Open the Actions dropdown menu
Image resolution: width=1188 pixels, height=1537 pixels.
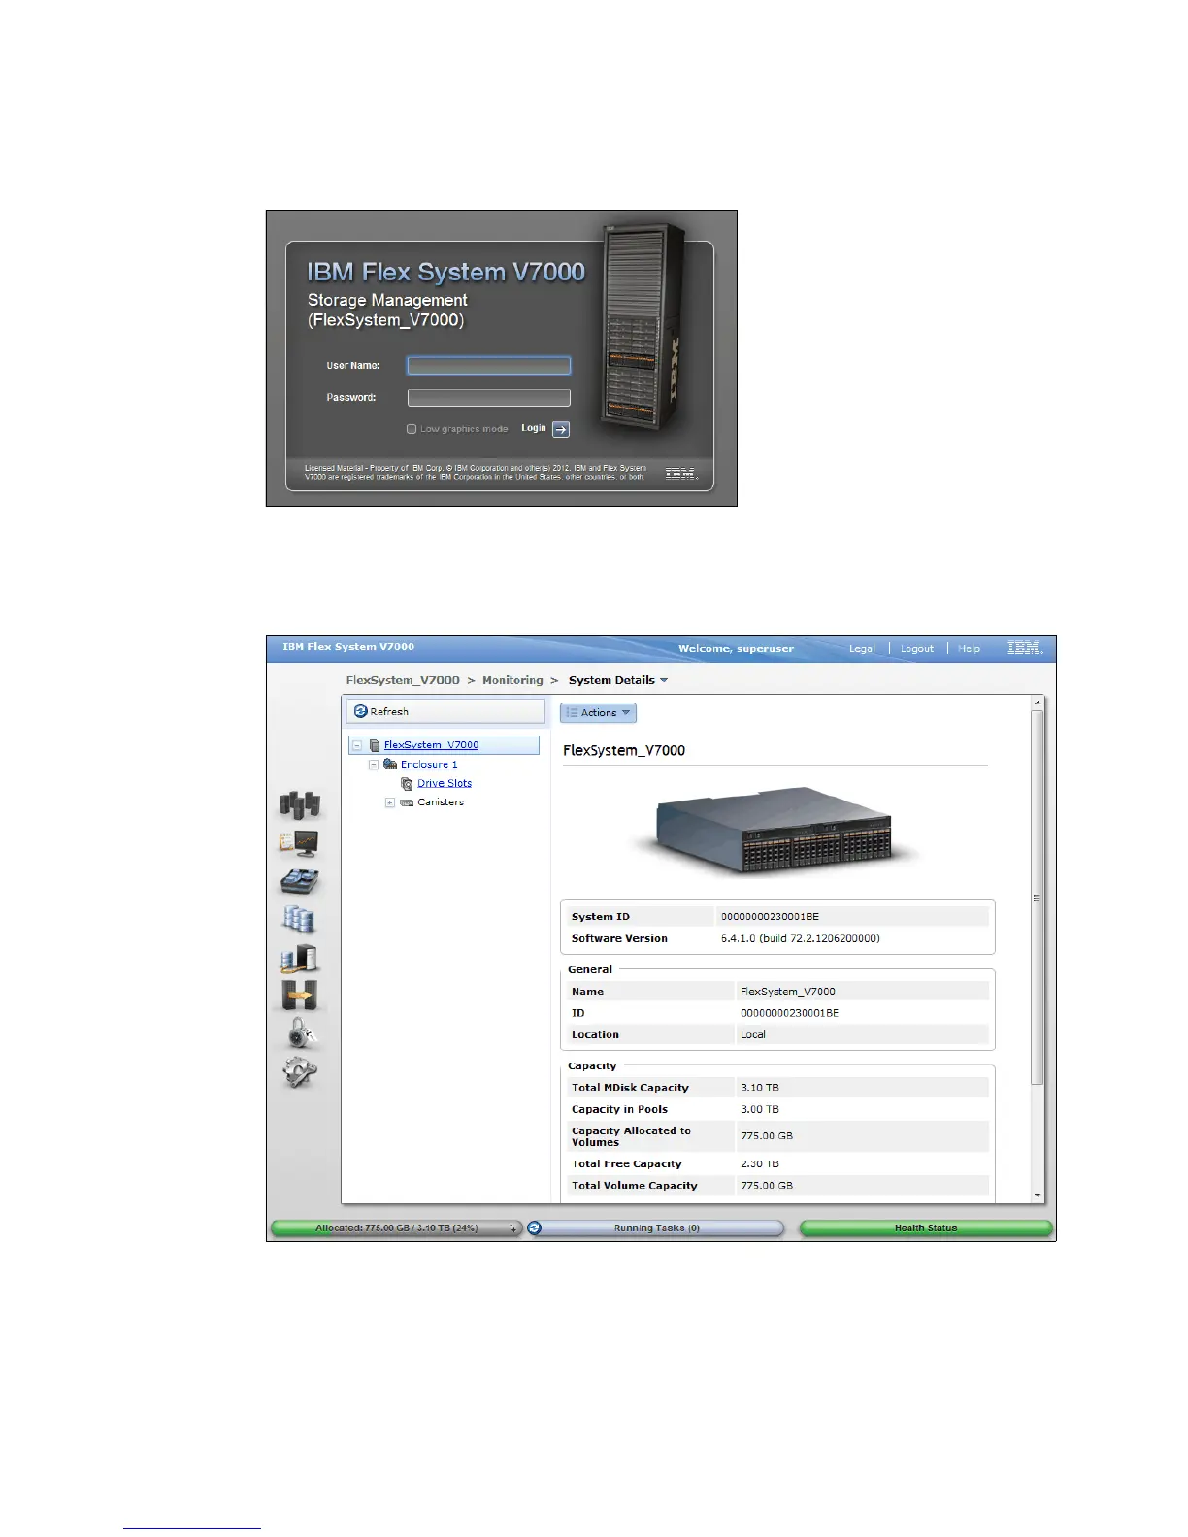coord(598,712)
